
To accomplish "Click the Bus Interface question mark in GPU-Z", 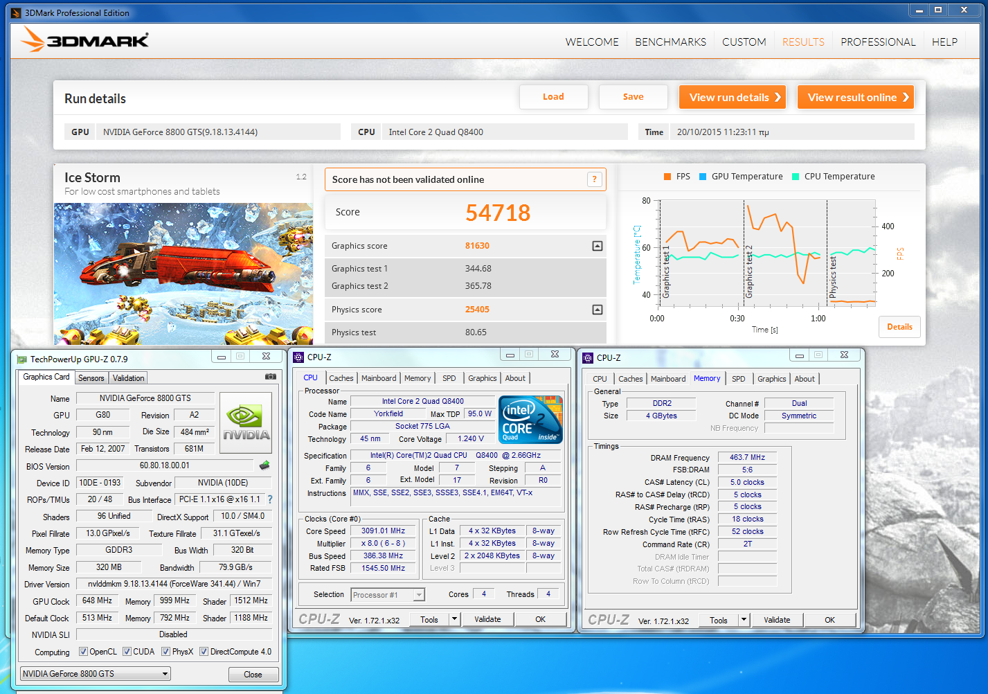I will click(x=270, y=499).
